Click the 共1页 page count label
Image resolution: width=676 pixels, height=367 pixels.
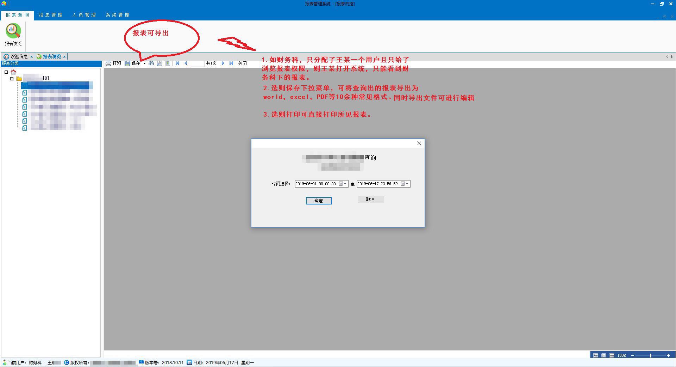click(212, 63)
